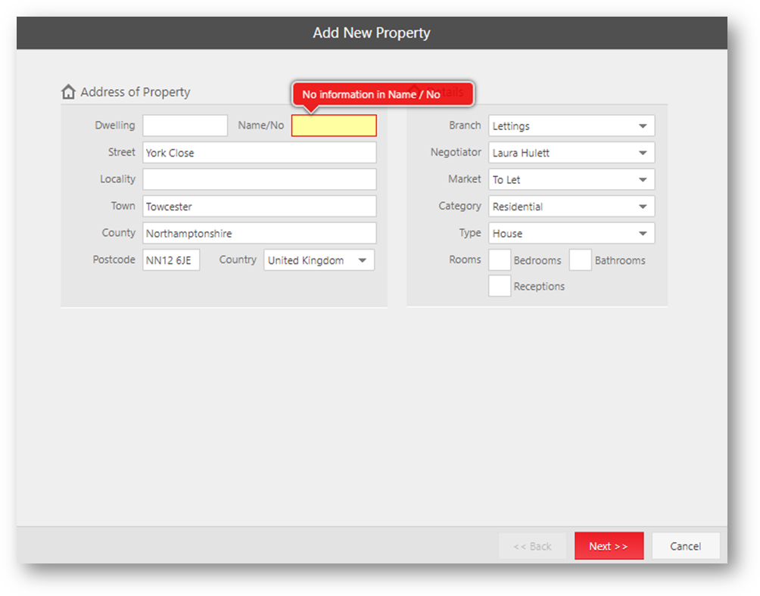Click the Name/No label text
This screenshot has width=760, height=596.
pyautogui.click(x=260, y=125)
